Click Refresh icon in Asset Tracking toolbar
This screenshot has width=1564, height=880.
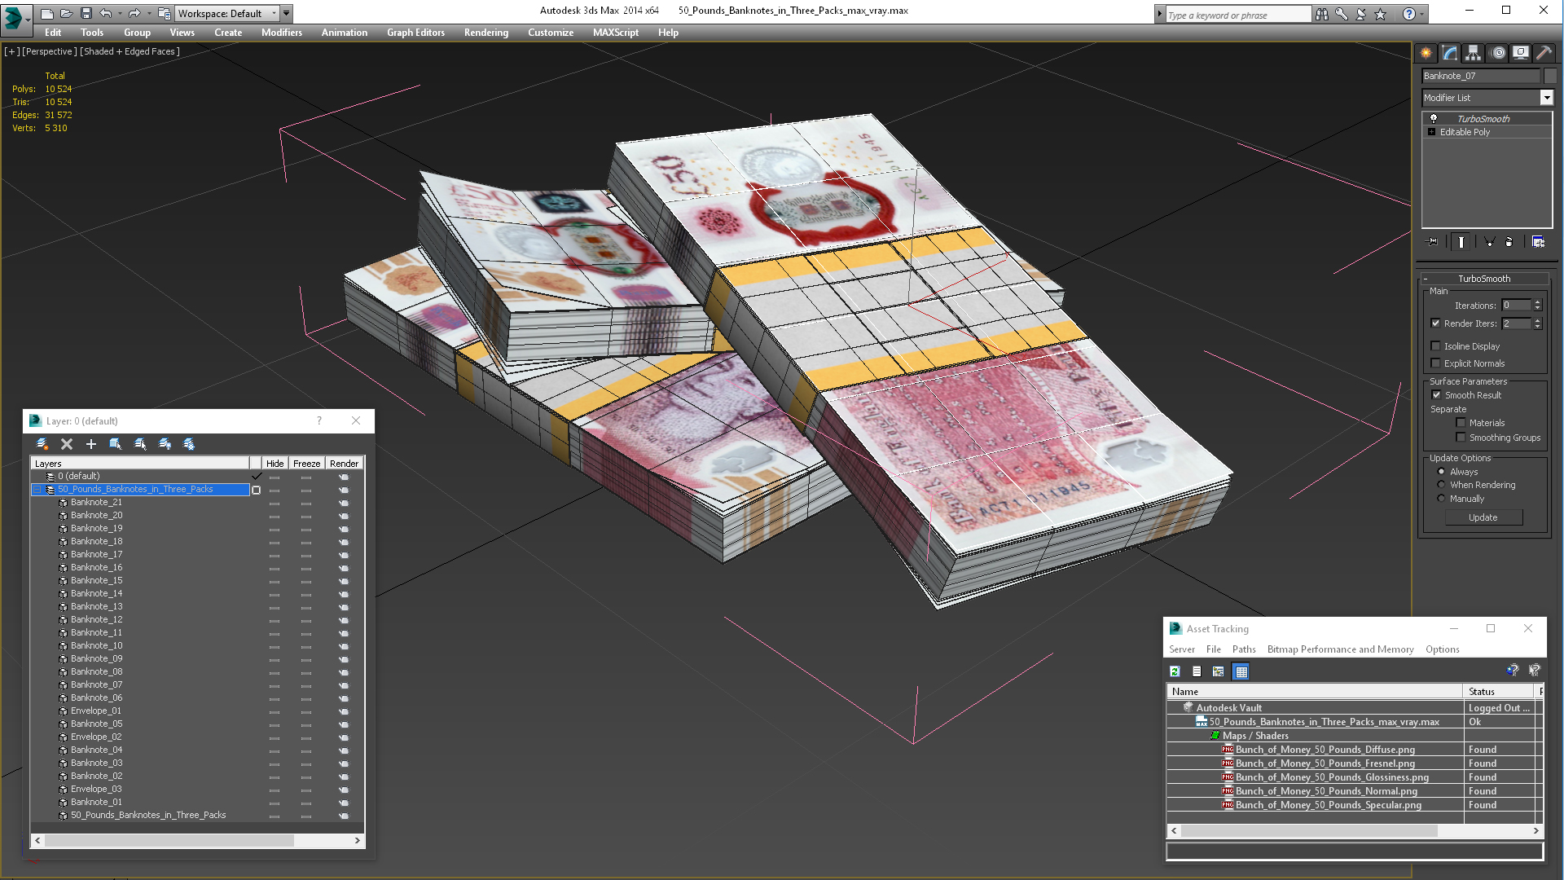(x=1175, y=671)
